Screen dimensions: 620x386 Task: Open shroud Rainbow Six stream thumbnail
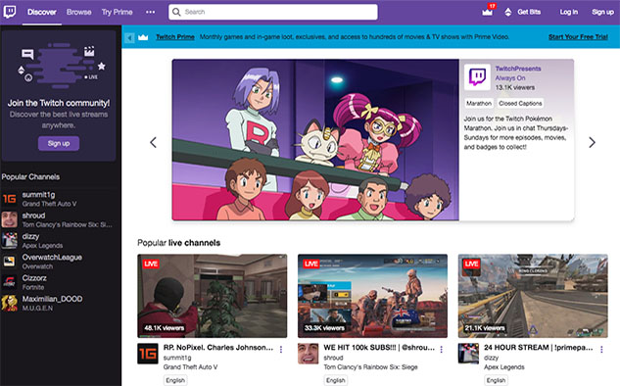pyautogui.click(x=372, y=296)
